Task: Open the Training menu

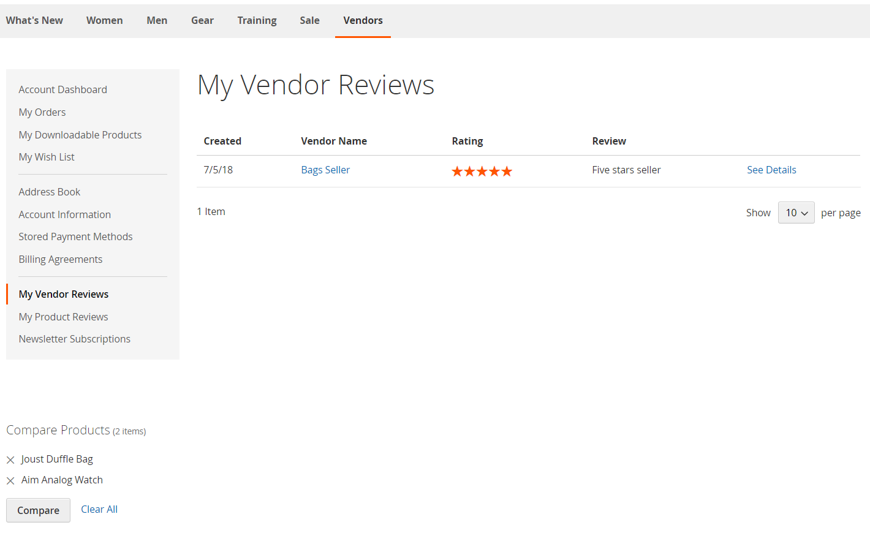Action: pos(257,20)
